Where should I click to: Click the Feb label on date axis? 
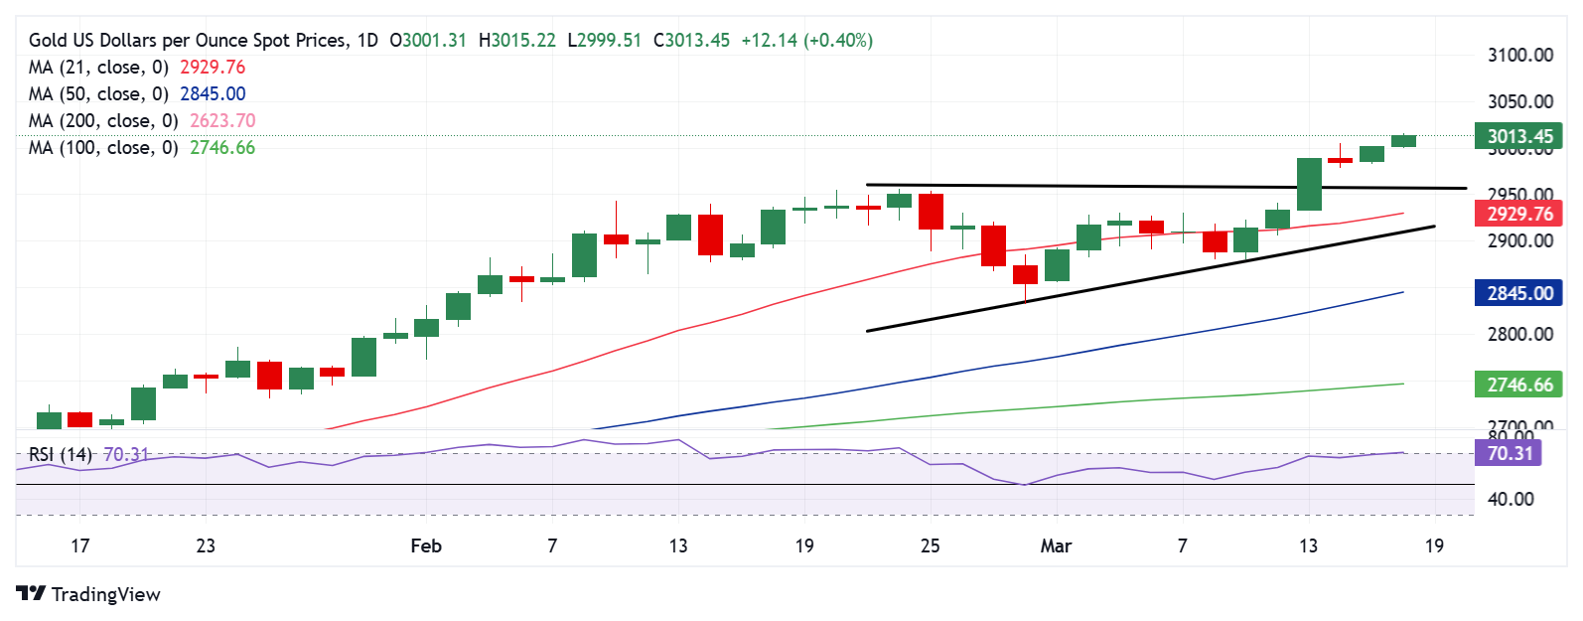pos(425,545)
